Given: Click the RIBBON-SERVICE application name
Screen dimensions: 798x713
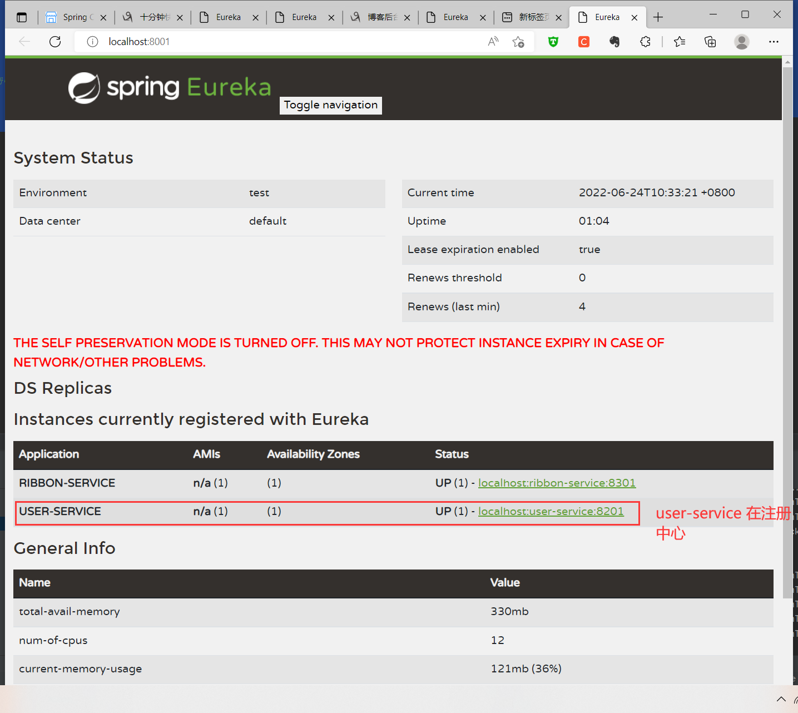Looking at the screenshot, I should (x=67, y=483).
